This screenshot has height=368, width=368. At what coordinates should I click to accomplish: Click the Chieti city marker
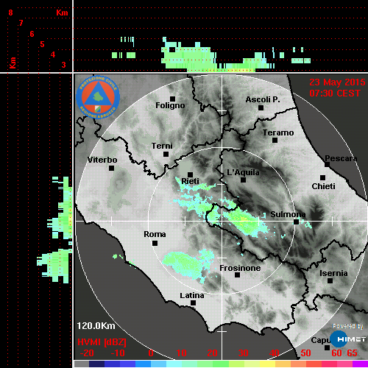coord(322,177)
